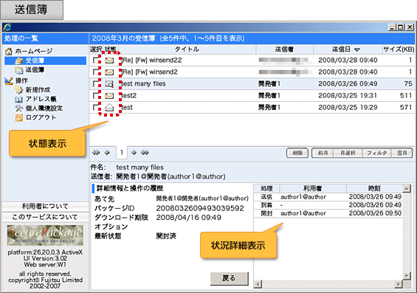Click the 操作 pencil icon

(x=9, y=80)
